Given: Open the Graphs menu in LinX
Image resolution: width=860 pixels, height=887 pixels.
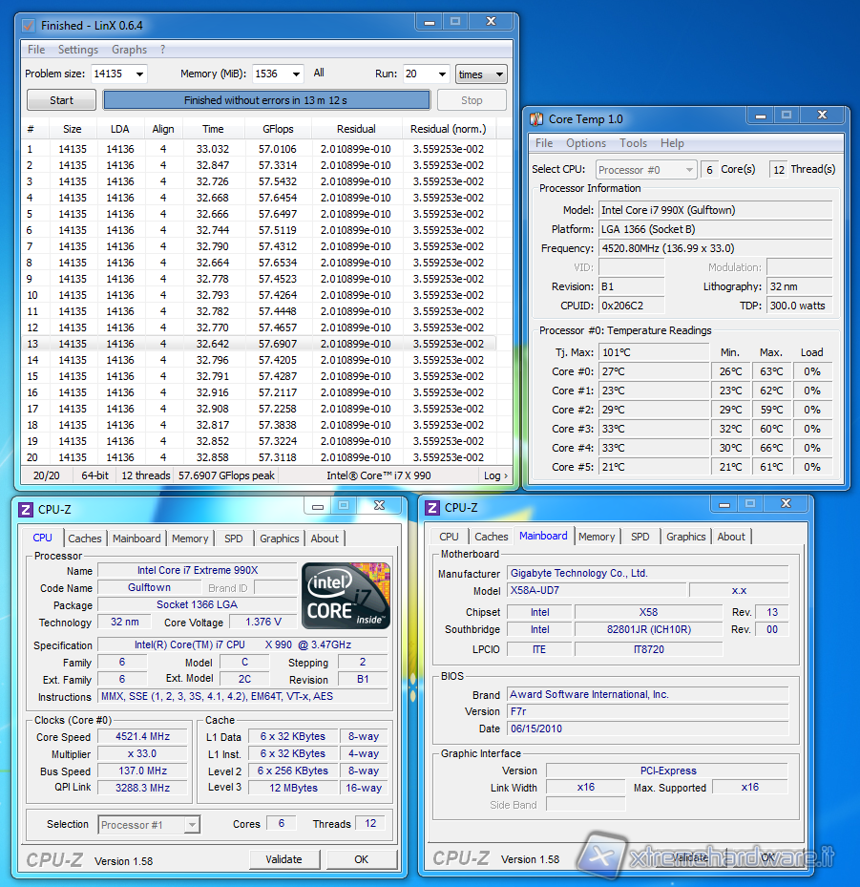Looking at the screenshot, I should coord(129,50).
